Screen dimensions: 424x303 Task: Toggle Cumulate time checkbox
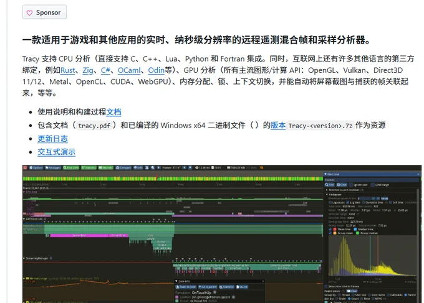click(x=363, y=203)
